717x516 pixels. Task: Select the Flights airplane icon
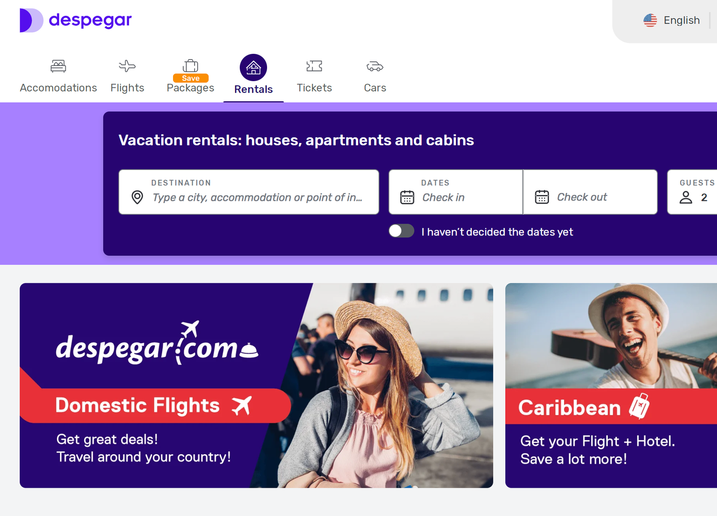pyautogui.click(x=127, y=66)
